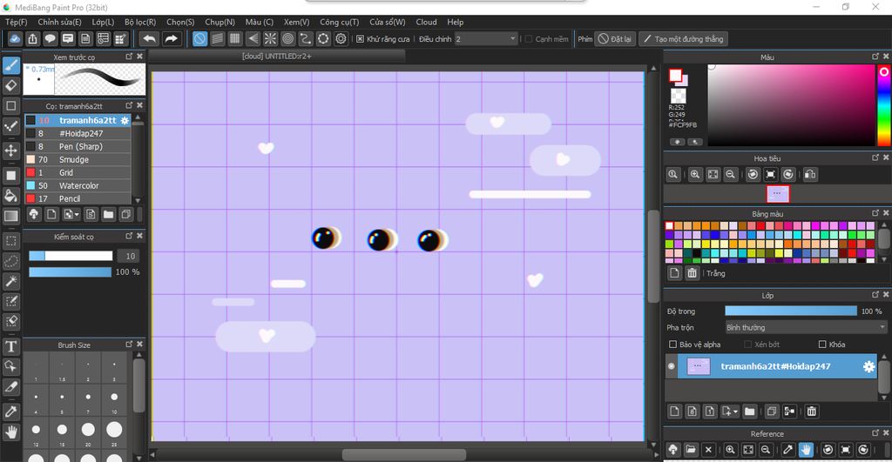892x462 pixels.
Task: Duplicate the current layer
Action: 772,411
